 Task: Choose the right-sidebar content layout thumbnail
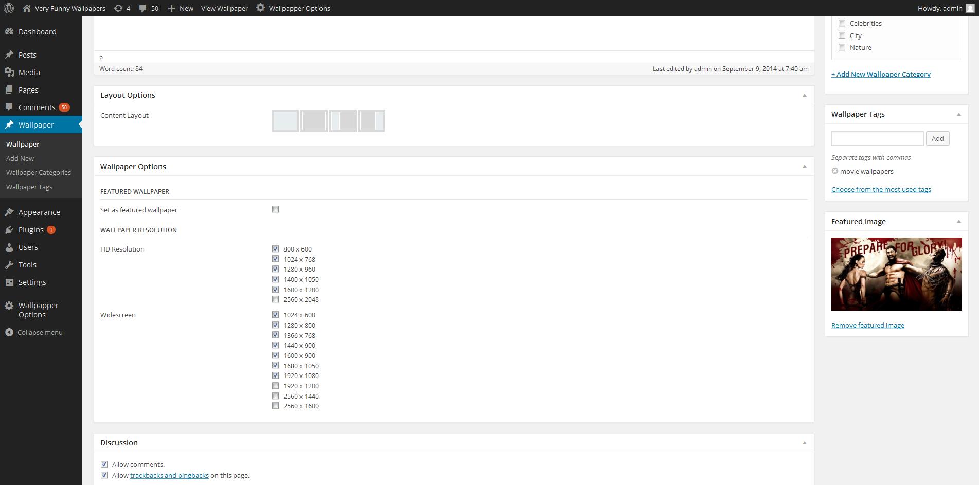[371, 121]
